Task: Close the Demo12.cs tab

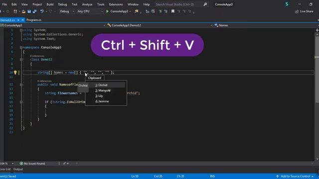Action: (x=22, y=20)
